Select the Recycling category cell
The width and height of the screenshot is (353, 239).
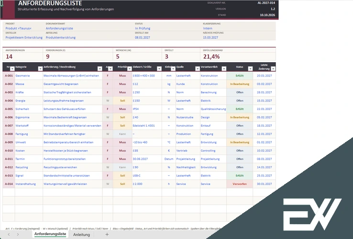(29, 167)
